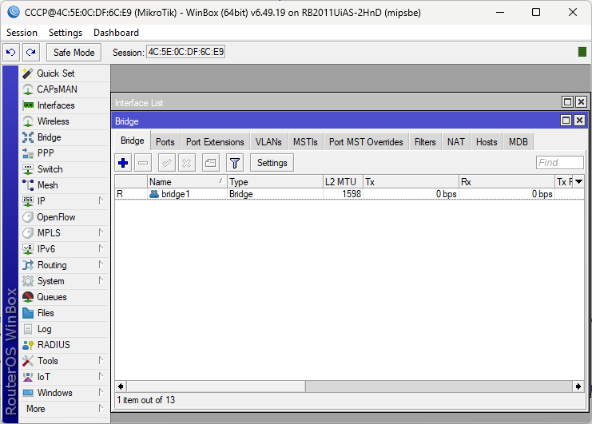Switch to Ports tab
592x424 pixels.
pyautogui.click(x=165, y=142)
